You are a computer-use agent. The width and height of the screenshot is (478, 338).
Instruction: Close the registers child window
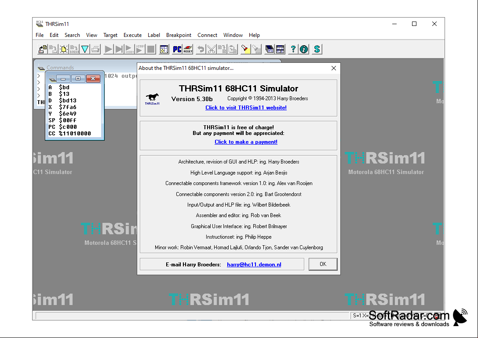pyautogui.click(x=93, y=79)
